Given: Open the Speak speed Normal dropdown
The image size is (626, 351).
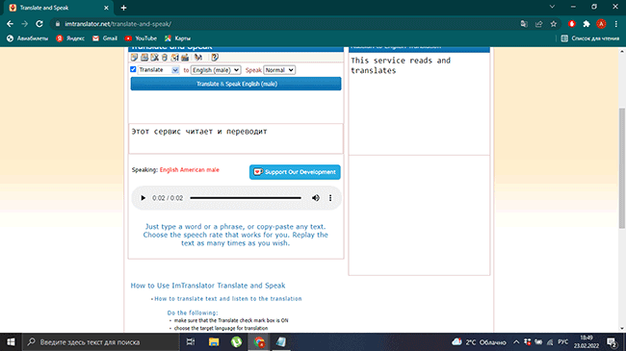Looking at the screenshot, I should (x=279, y=70).
